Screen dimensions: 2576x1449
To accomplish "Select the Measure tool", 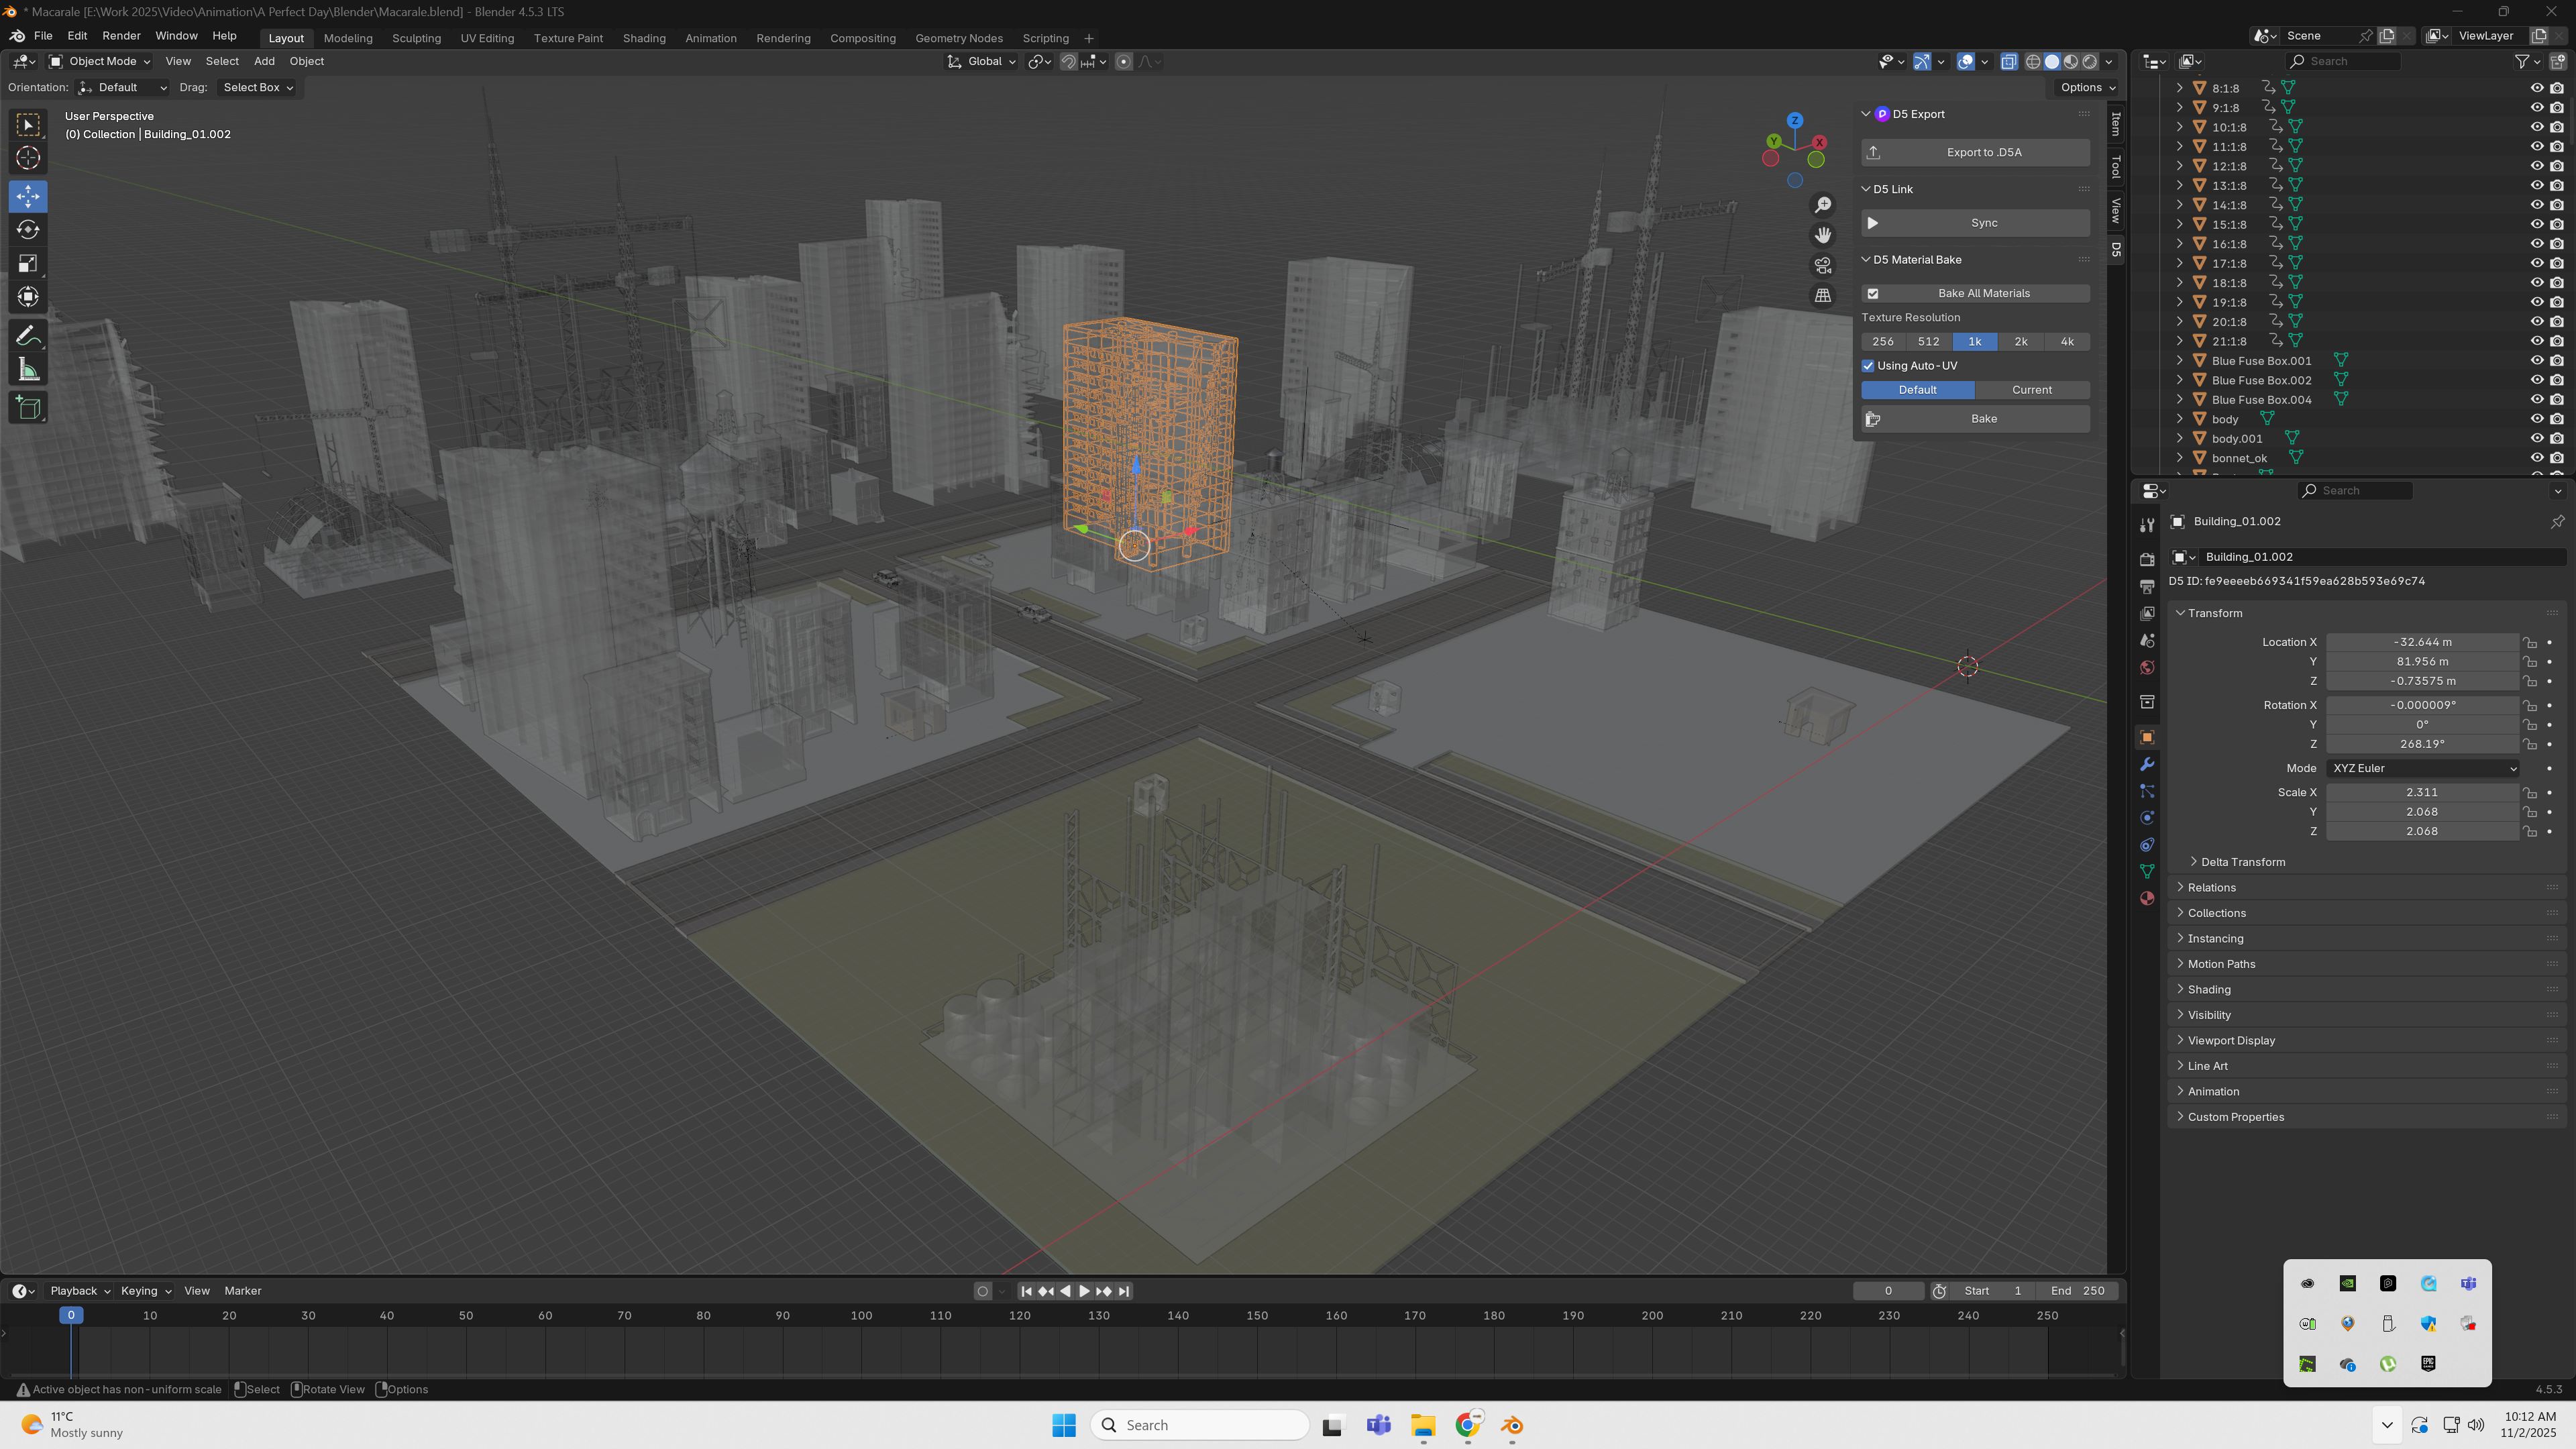I will tap(28, 371).
